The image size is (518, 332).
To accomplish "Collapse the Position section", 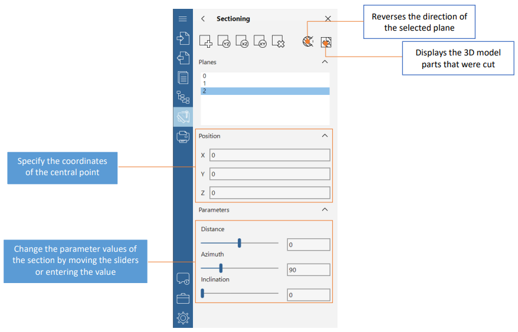I will (324, 136).
